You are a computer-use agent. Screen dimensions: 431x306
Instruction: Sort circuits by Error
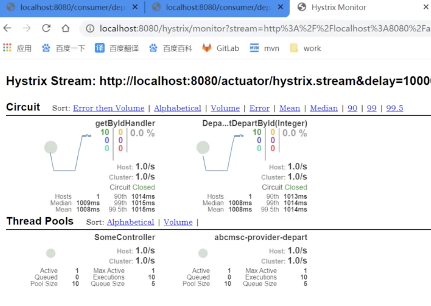pyautogui.click(x=259, y=108)
